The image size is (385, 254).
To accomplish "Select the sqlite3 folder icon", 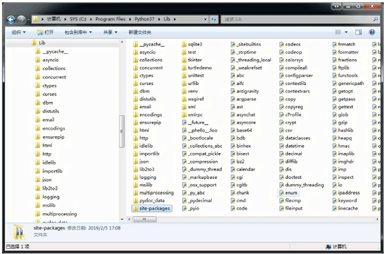I will (184, 44).
